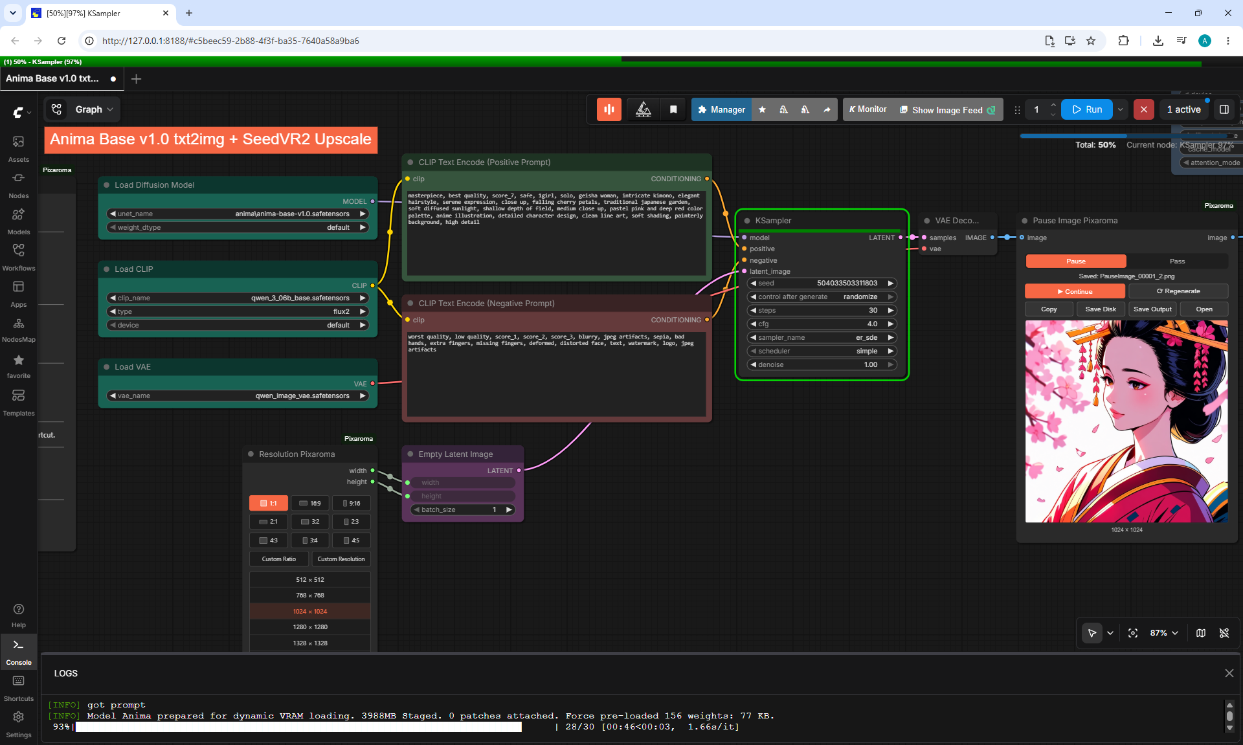The image size is (1243, 745).
Task: Click the Custom Ratio button
Action: (279, 559)
